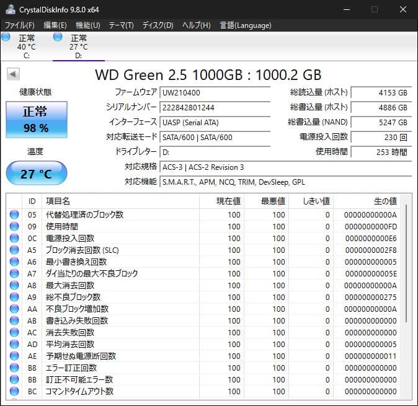Click the blue status icon for row BC

coord(14,391)
